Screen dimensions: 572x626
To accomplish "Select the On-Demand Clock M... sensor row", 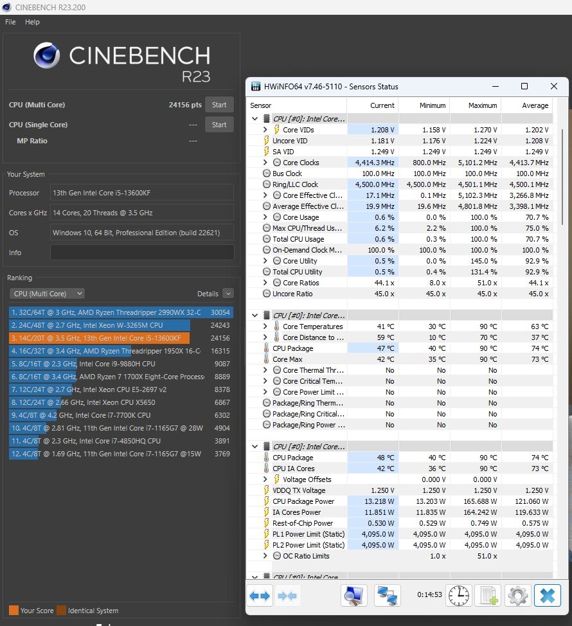I will [x=400, y=250].
